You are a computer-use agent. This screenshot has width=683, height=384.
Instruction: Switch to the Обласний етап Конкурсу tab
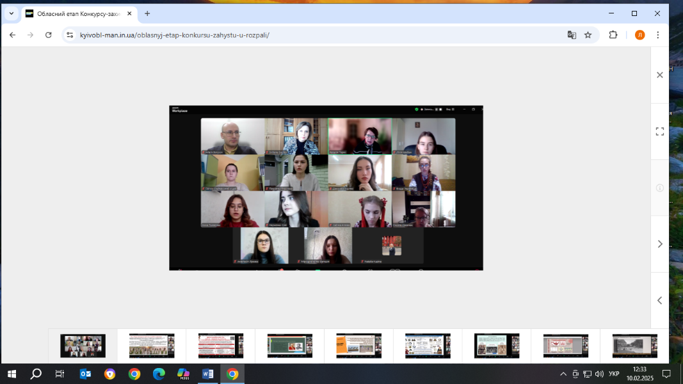tap(77, 13)
